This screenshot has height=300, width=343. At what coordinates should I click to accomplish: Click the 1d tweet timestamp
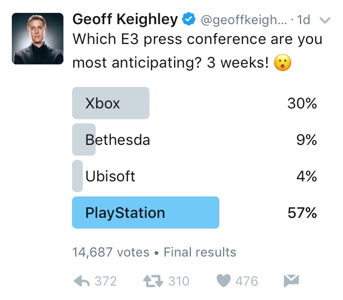pos(304,20)
